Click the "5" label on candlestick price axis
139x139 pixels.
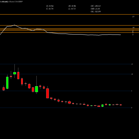pos(131,91)
